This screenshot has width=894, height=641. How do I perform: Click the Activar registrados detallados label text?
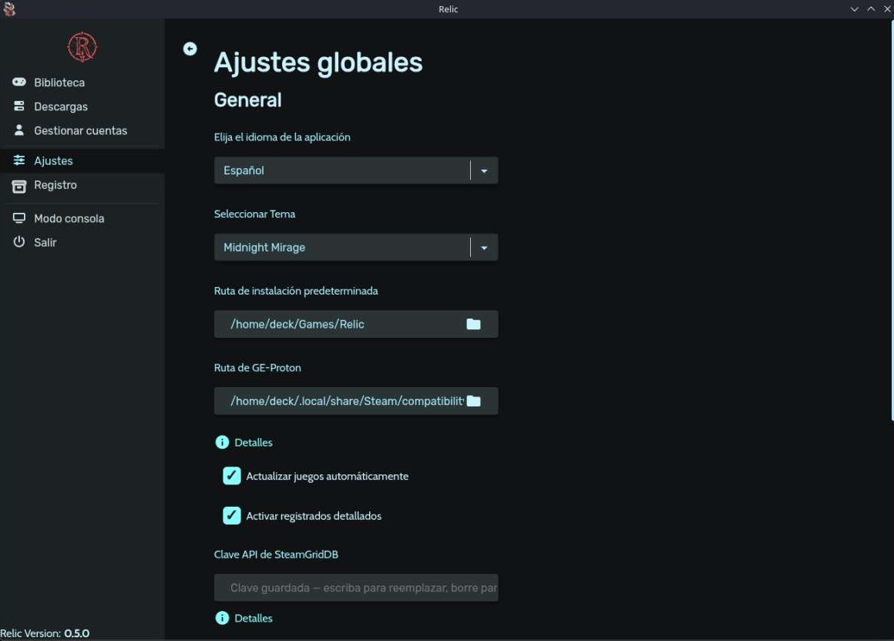pyautogui.click(x=314, y=516)
